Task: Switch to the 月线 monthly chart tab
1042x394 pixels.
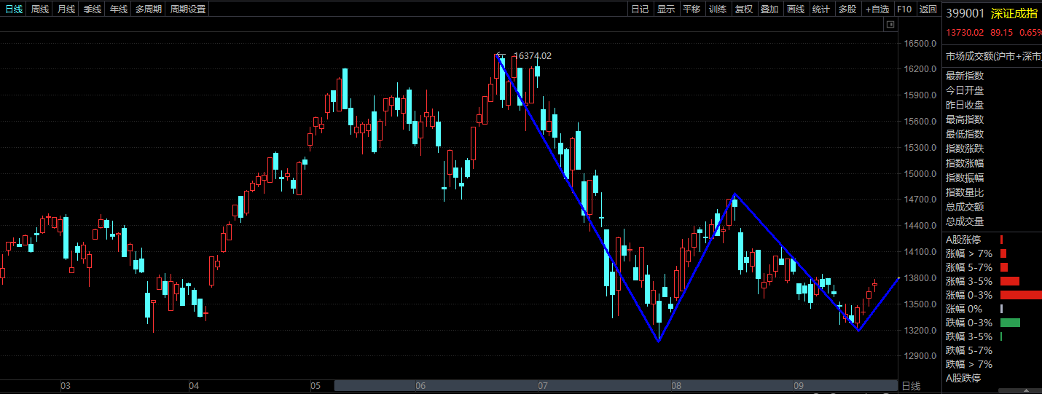Action: tap(66, 9)
